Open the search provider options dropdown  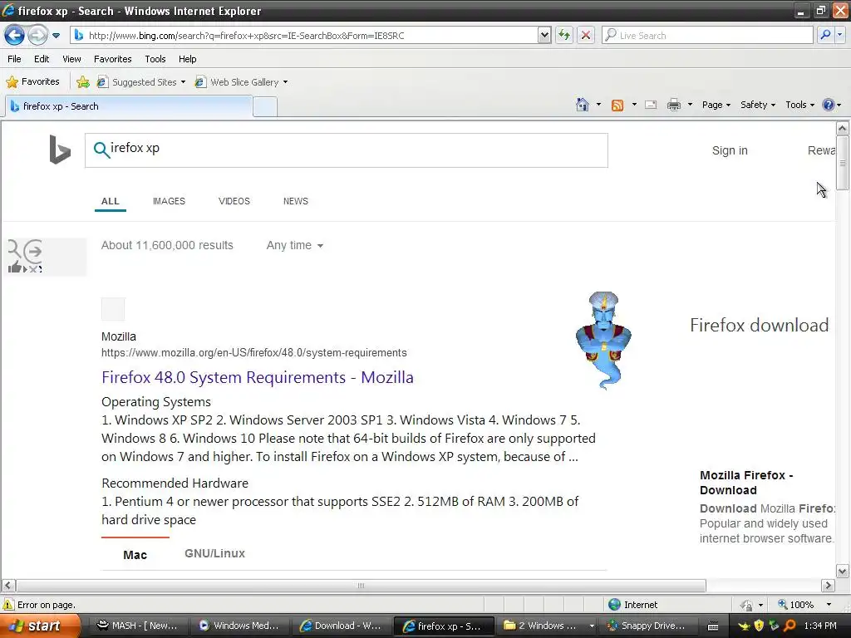[x=840, y=35]
